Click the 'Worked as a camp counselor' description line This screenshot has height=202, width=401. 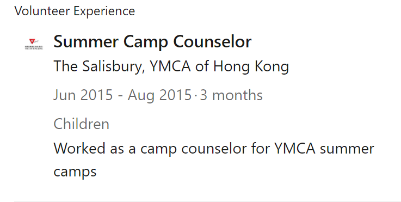[214, 149]
